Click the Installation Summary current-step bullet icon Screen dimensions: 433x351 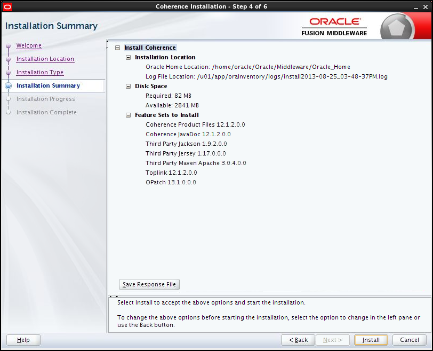9,85
